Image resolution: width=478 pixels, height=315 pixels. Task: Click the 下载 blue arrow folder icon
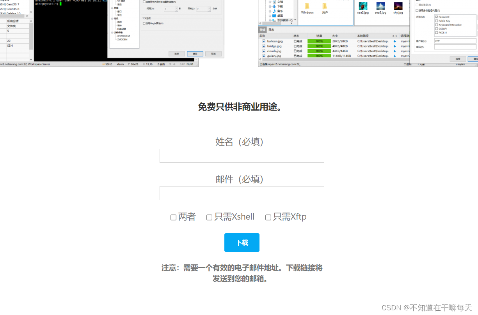point(274,6)
